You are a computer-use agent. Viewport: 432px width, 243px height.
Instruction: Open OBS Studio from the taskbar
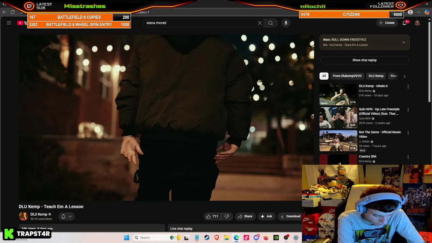pos(286,238)
